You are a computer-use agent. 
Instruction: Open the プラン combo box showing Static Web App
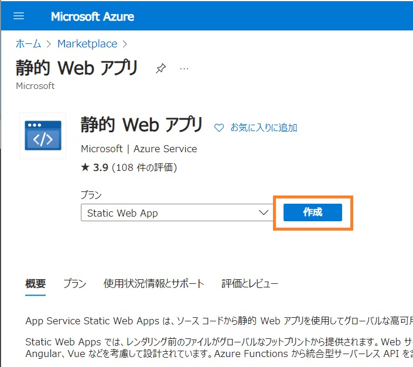(170, 213)
